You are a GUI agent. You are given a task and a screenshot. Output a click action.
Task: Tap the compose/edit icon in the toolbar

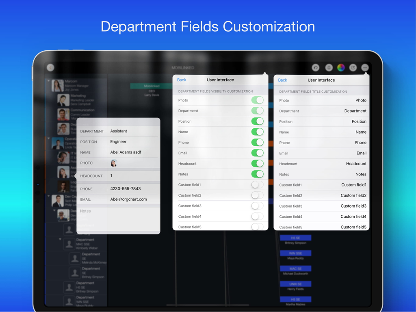coord(353,67)
